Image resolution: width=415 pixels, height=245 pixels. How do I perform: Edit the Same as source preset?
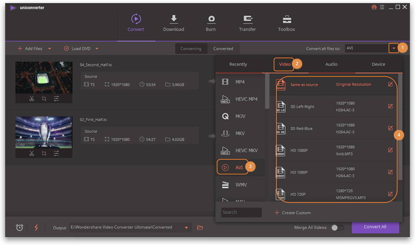click(390, 84)
